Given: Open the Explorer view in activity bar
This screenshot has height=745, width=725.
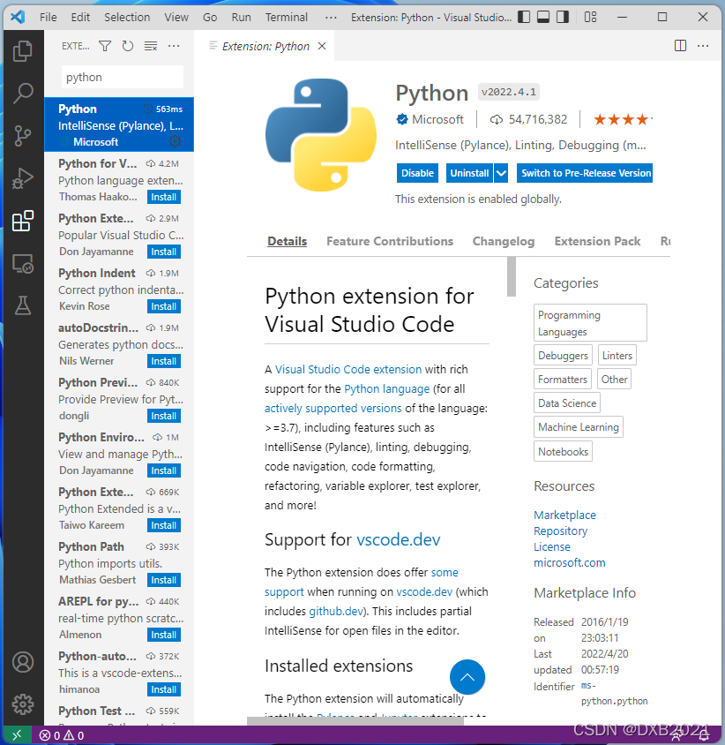Looking at the screenshot, I should [23, 51].
